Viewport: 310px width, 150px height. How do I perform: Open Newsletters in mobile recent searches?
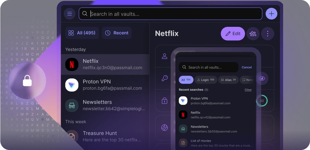click(x=216, y=129)
